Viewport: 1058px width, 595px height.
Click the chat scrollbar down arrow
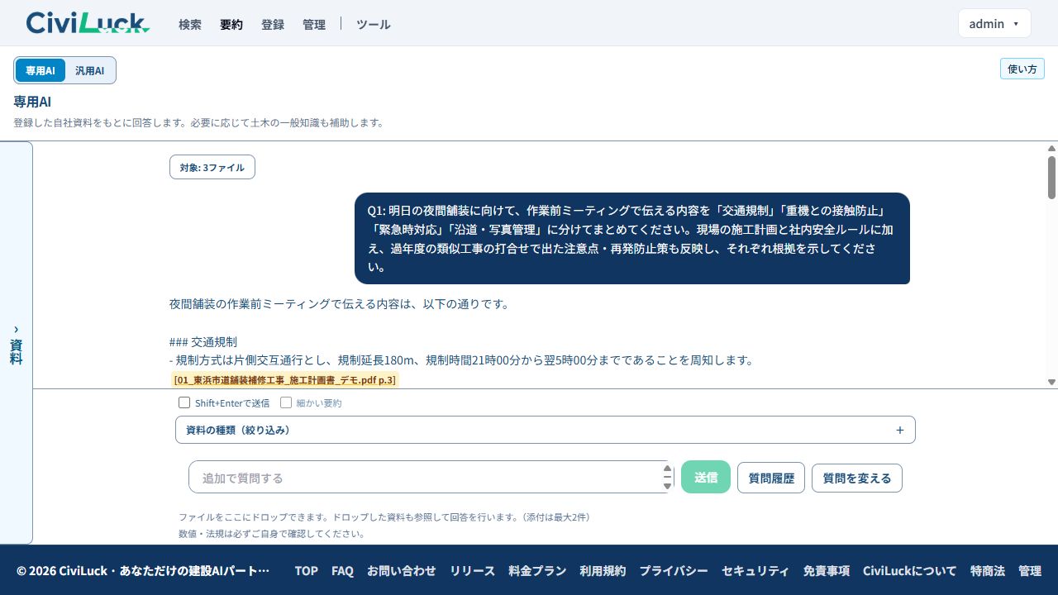coord(1051,382)
